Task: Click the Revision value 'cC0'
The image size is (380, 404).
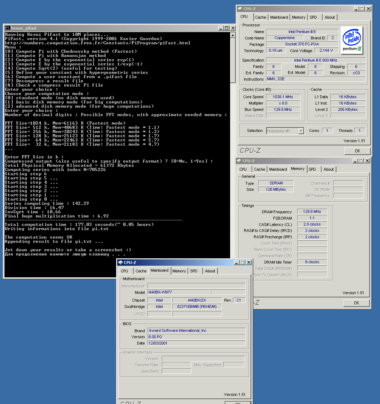Action: click(356, 73)
